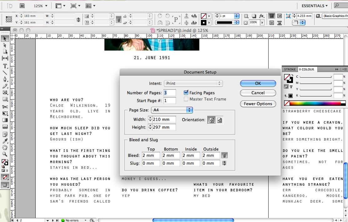Open the Page Size dropdown showing A4
This screenshot has width=348, height=222.
(x=172, y=110)
